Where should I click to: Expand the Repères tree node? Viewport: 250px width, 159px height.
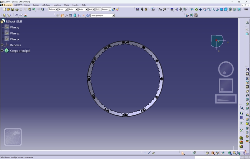click(2, 45)
